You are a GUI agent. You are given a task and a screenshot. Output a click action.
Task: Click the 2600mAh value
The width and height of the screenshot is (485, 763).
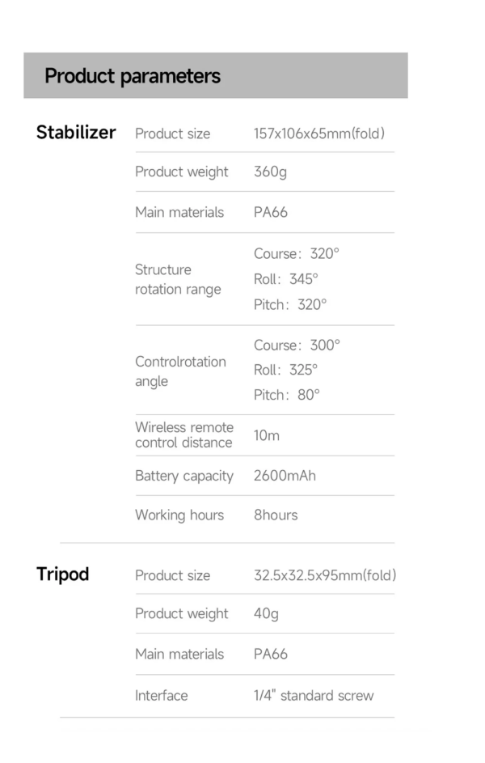coord(285,476)
